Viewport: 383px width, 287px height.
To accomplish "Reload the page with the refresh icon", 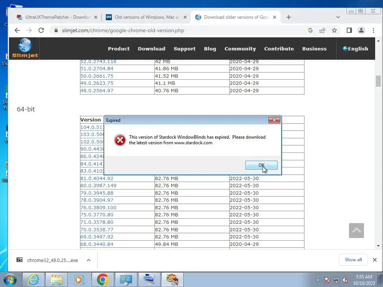I will [x=41, y=30].
